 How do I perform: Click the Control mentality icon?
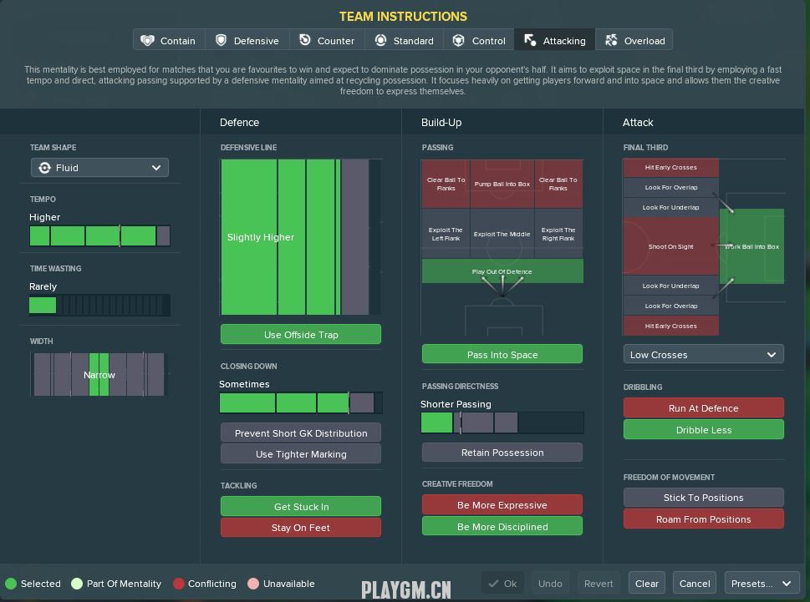(459, 40)
